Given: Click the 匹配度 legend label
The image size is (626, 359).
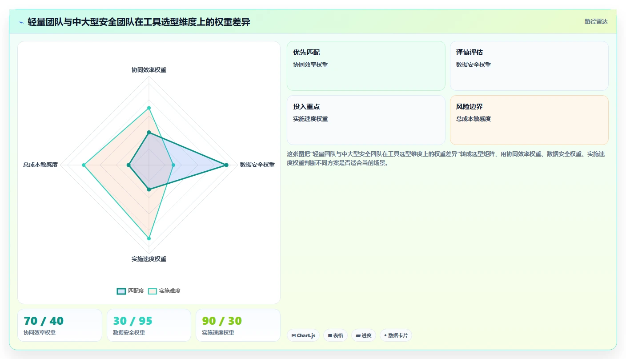Looking at the screenshot, I should point(136,291).
